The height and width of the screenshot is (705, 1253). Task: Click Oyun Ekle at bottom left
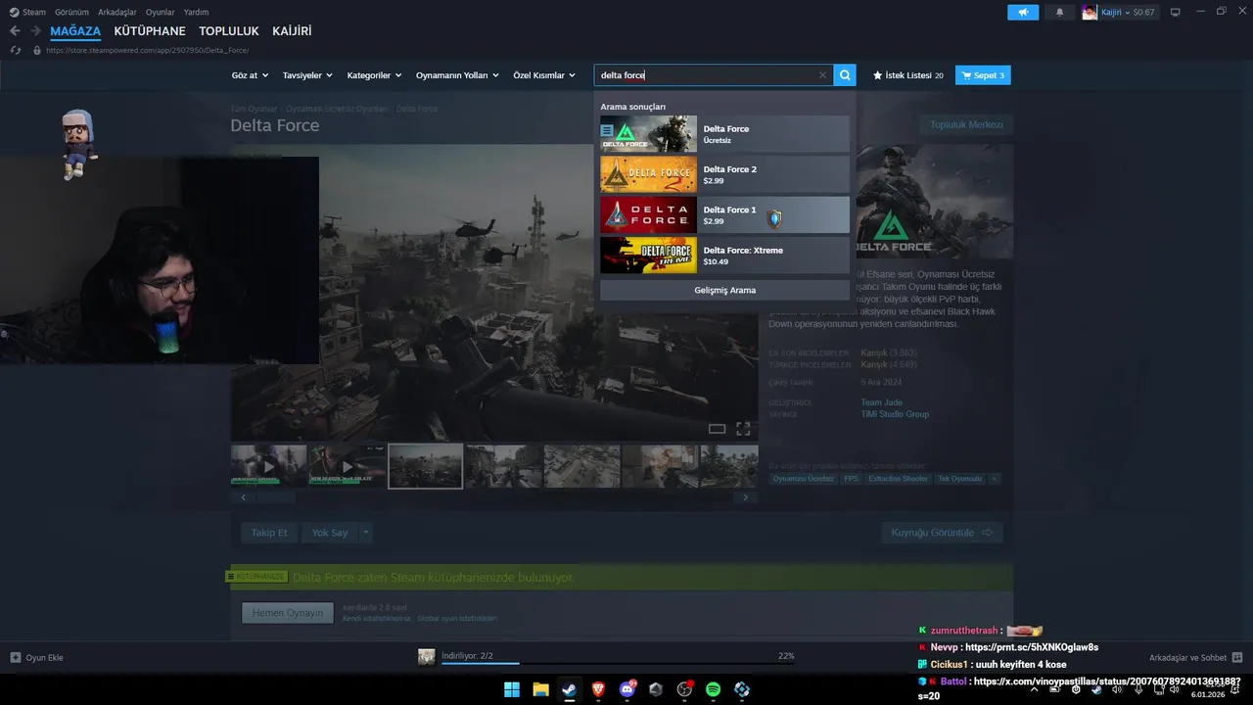[37, 657]
